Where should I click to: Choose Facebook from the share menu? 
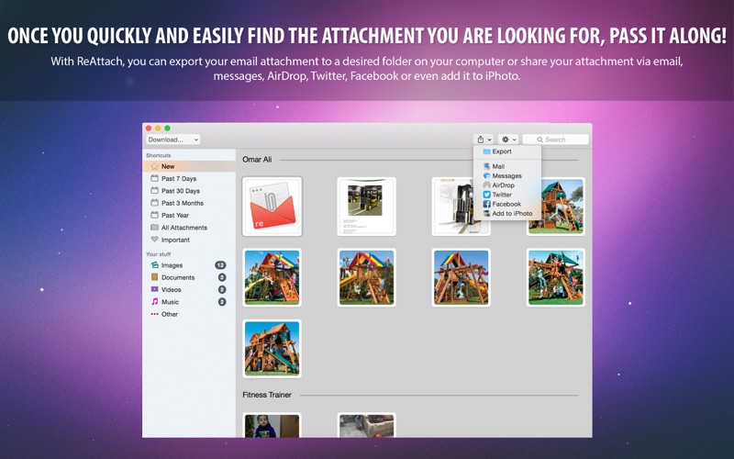click(507, 204)
